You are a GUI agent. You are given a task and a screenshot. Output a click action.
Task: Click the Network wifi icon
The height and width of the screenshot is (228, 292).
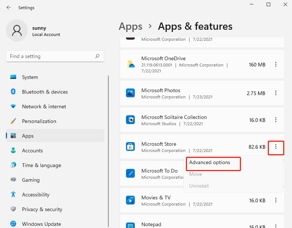[13, 106]
